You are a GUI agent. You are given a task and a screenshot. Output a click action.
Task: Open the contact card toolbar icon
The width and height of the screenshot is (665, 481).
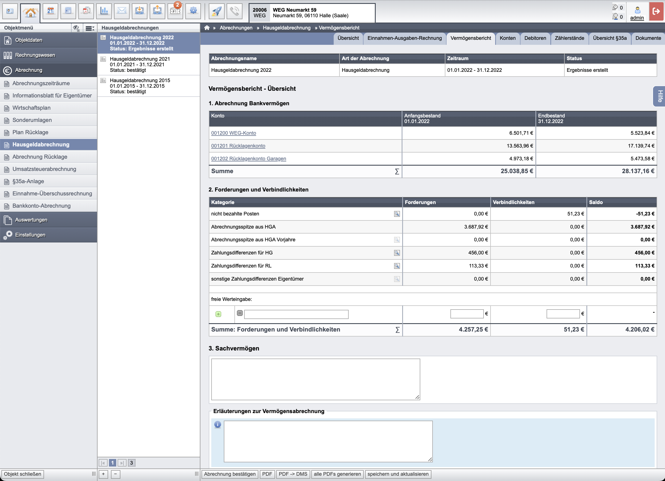pos(10,11)
